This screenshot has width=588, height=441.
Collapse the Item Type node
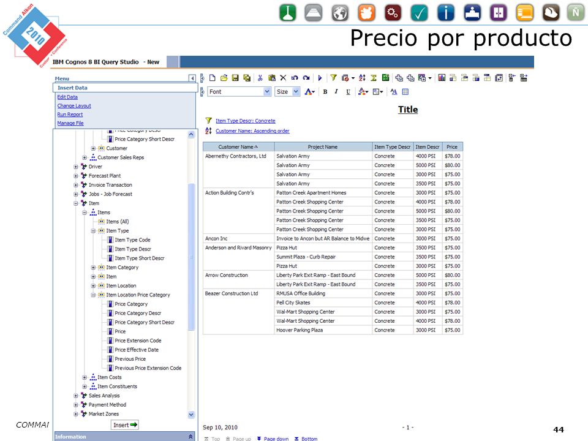93,231
